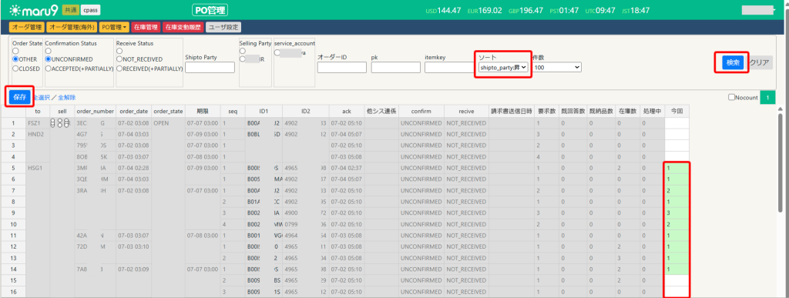The image size is (789, 298).
Task: Open the 在庫変動履歴 page
Action: (x=183, y=28)
